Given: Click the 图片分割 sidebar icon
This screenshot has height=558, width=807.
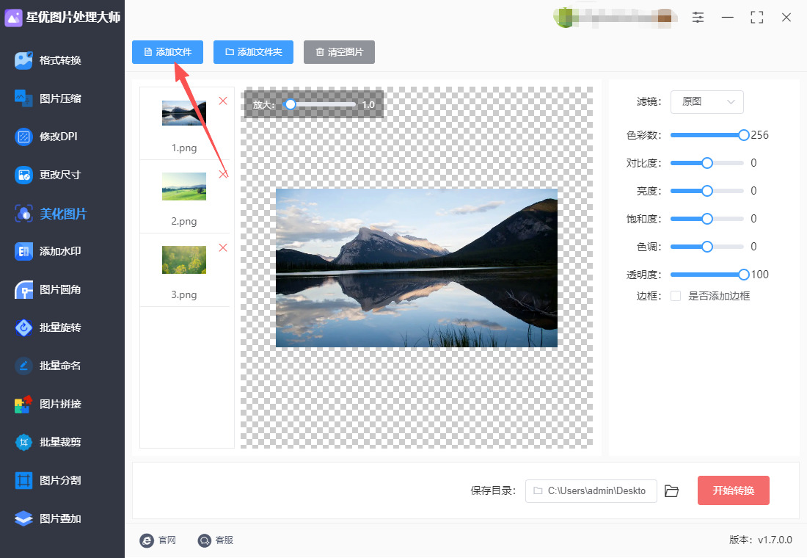Looking at the screenshot, I should tap(23, 480).
